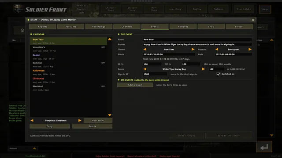282x158 pixels.
Task: Open Inventory in top menu
Action: click(175, 9)
